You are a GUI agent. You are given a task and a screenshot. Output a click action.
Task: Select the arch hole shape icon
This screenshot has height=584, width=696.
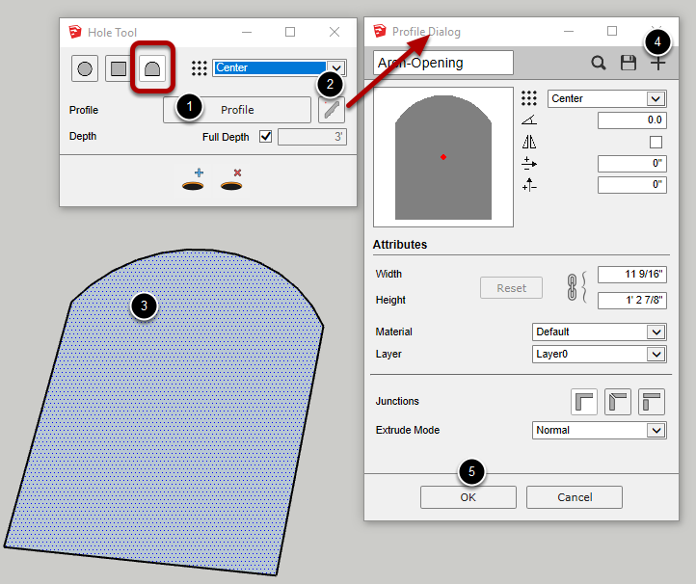(151, 68)
